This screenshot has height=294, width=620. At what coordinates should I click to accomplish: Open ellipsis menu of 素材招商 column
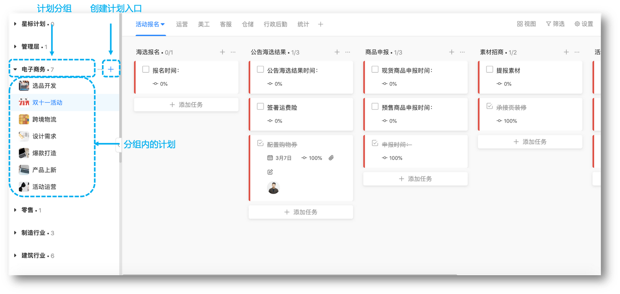577,52
